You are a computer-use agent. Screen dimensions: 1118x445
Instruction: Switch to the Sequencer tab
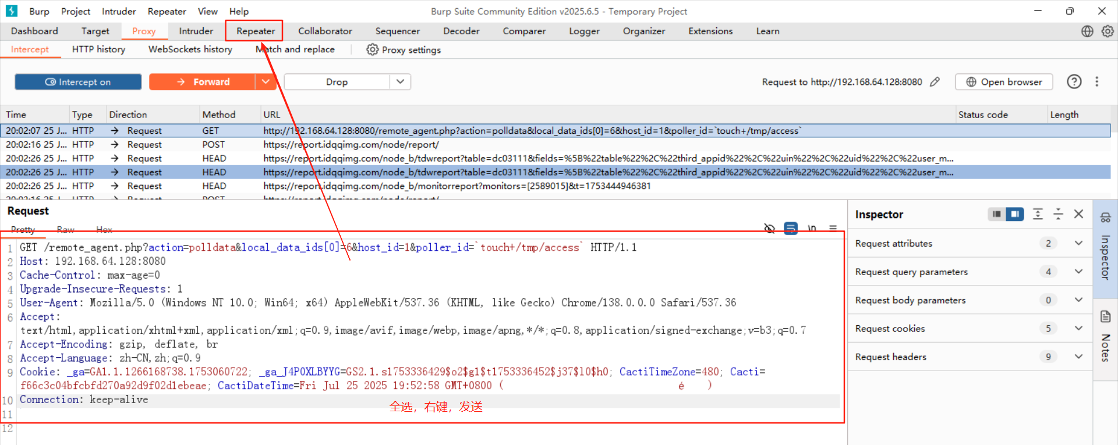point(397,31)
